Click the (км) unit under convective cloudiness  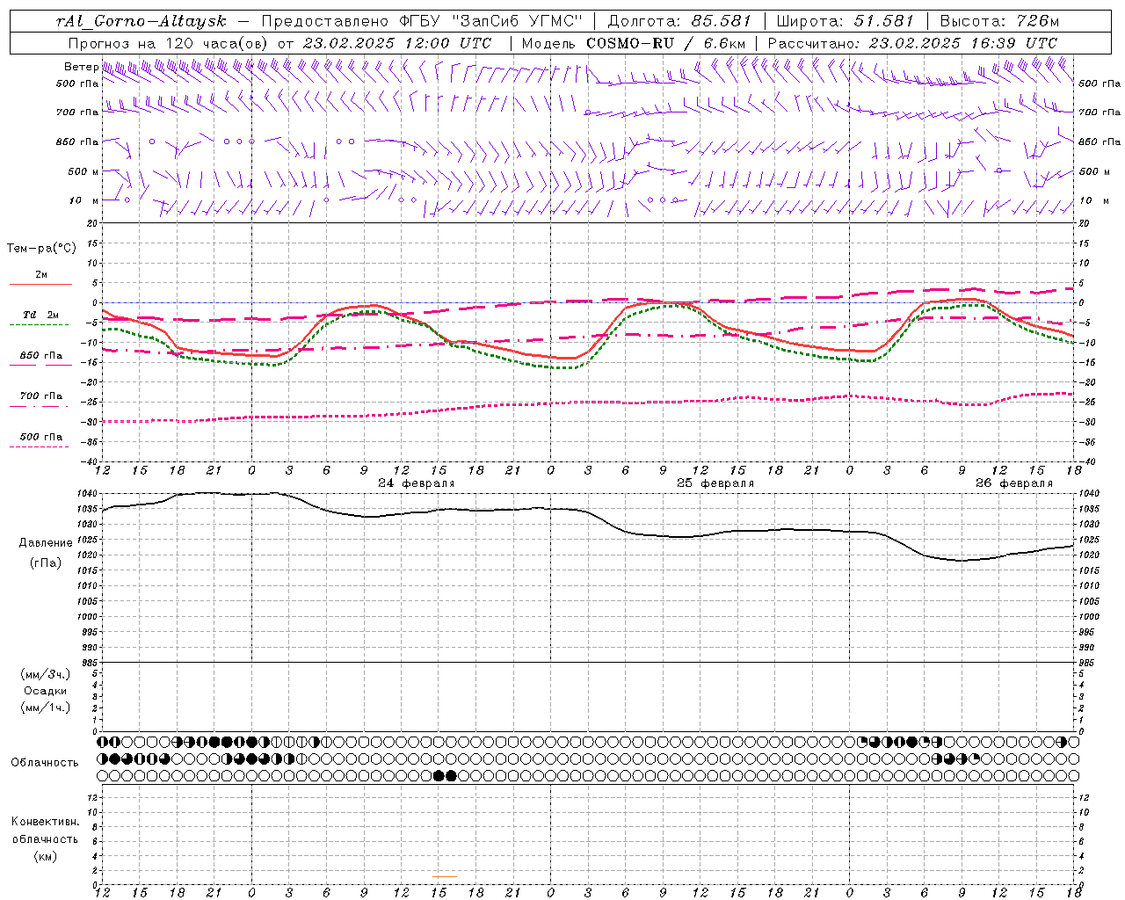coord(45,856)
